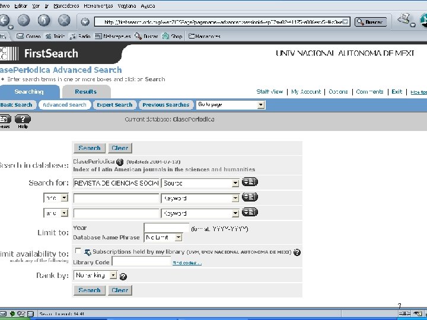Browse index icon beside the second Keyword dropdown
Screen dimensions: 427x320
(x=250, y=212)
